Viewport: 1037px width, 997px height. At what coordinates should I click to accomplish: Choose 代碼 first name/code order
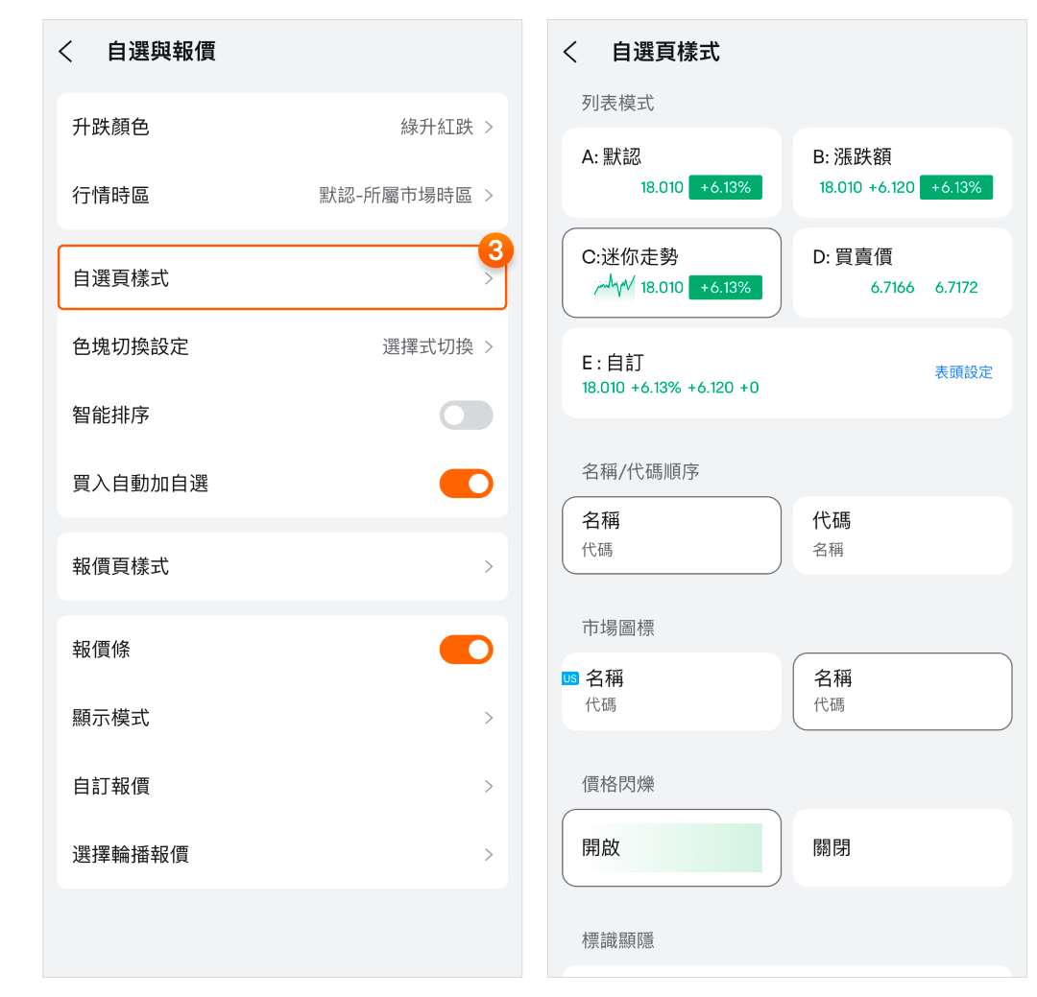(x=902, y=534)
